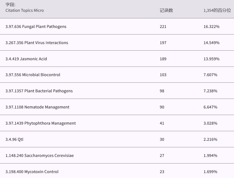The height and width of the screenshot is (178, 234).
Task: Click the 记录数 column header
Action: tap(166, 10)
